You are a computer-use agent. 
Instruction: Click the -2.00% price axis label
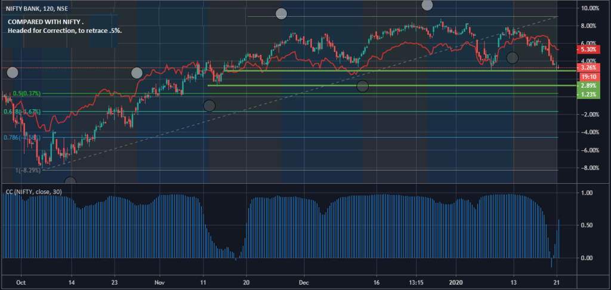pyautogui.click(x=590, y=114)
